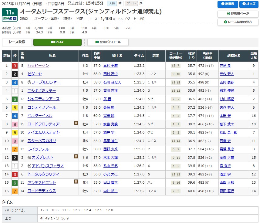Open the 全周パトロール patrol video
260x224 pixels.
(x=108, y=42)
